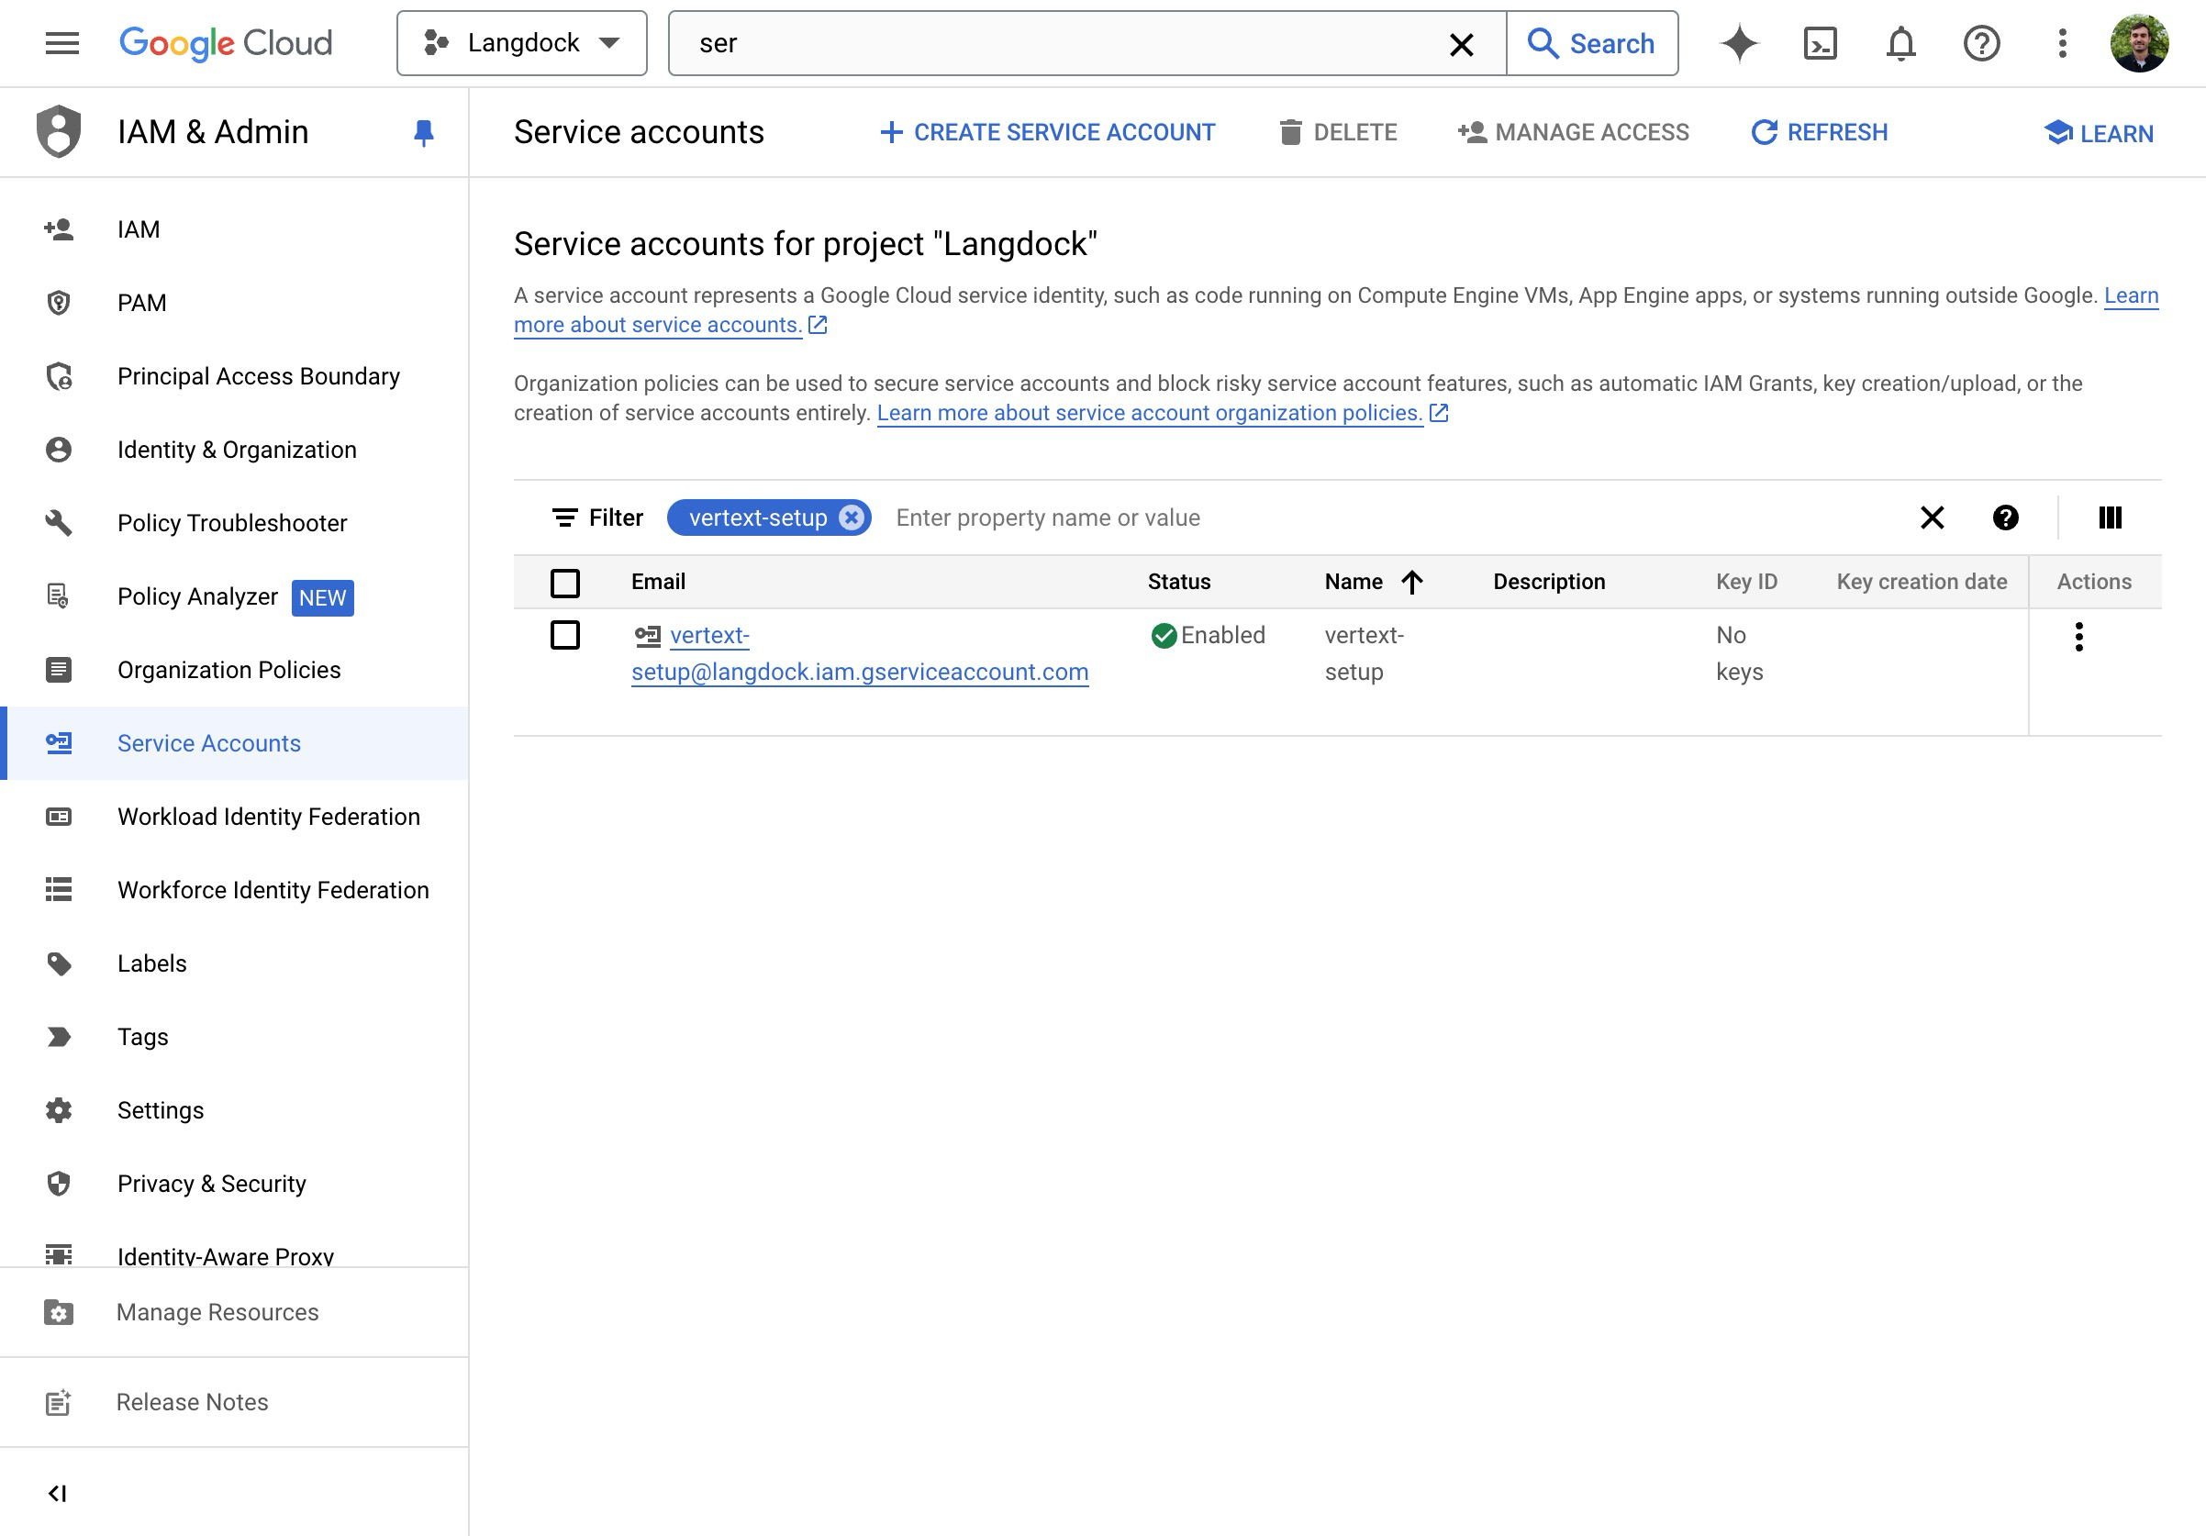This screenshot has width=2206, height=1536.
Task: Select all rows with the header checkbox
Action: coord(565,583)
